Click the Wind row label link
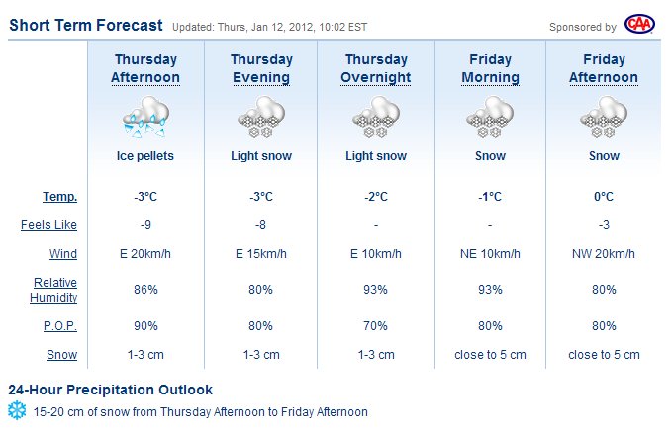 pyautogui.click(x=63, y=254)
